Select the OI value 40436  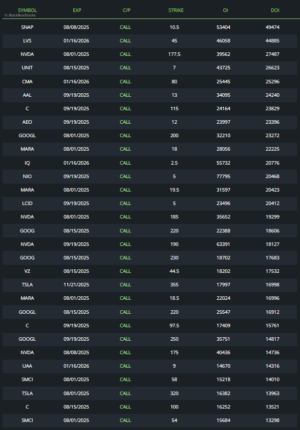pyautogui.click(x=223, y=352)
